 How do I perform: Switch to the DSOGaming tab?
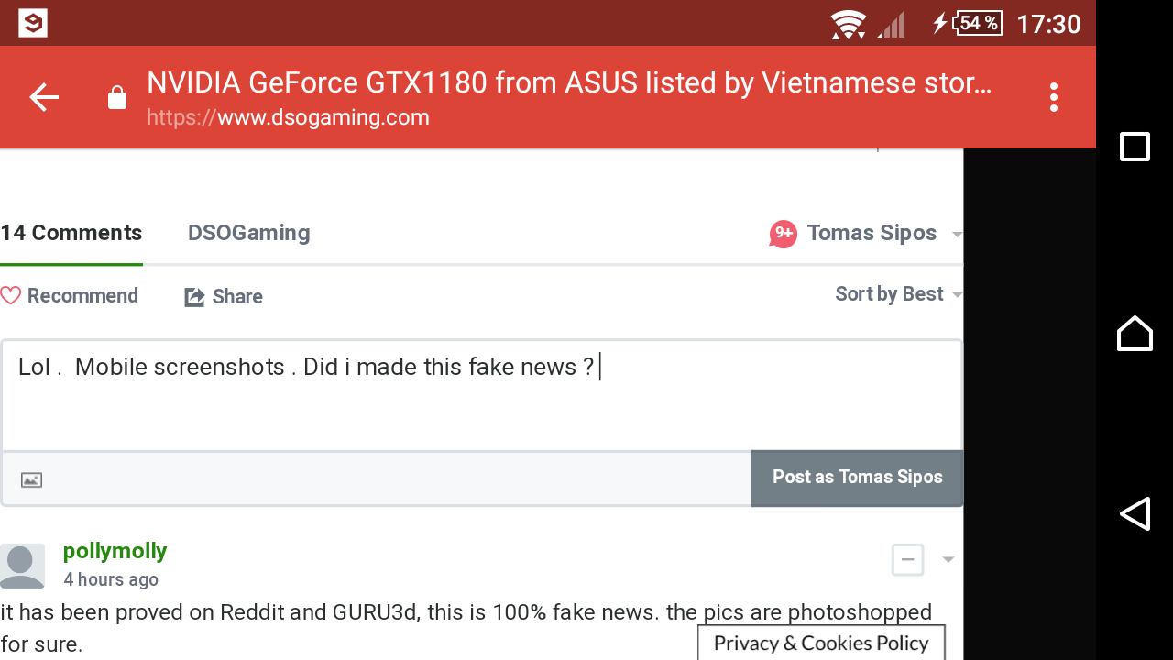click(x=248, y=234)
